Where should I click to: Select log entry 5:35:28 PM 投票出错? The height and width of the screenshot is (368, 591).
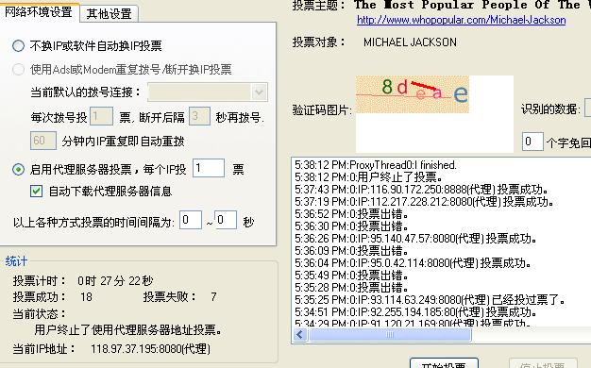point(351,288)
